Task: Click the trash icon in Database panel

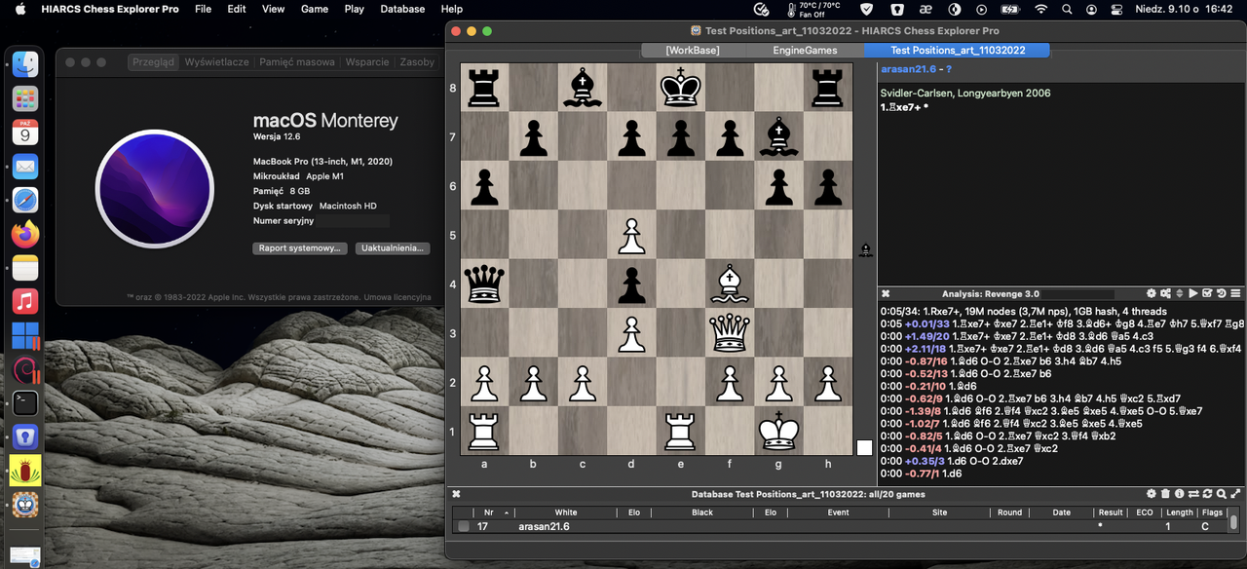Action: click(1165, 494)
